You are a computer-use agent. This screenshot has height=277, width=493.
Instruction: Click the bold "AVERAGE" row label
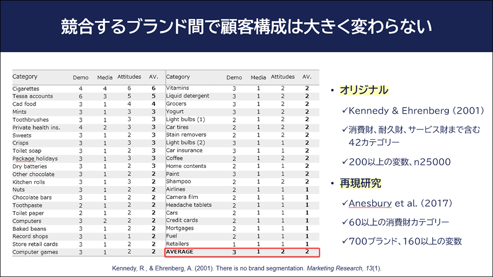[180, 252]
